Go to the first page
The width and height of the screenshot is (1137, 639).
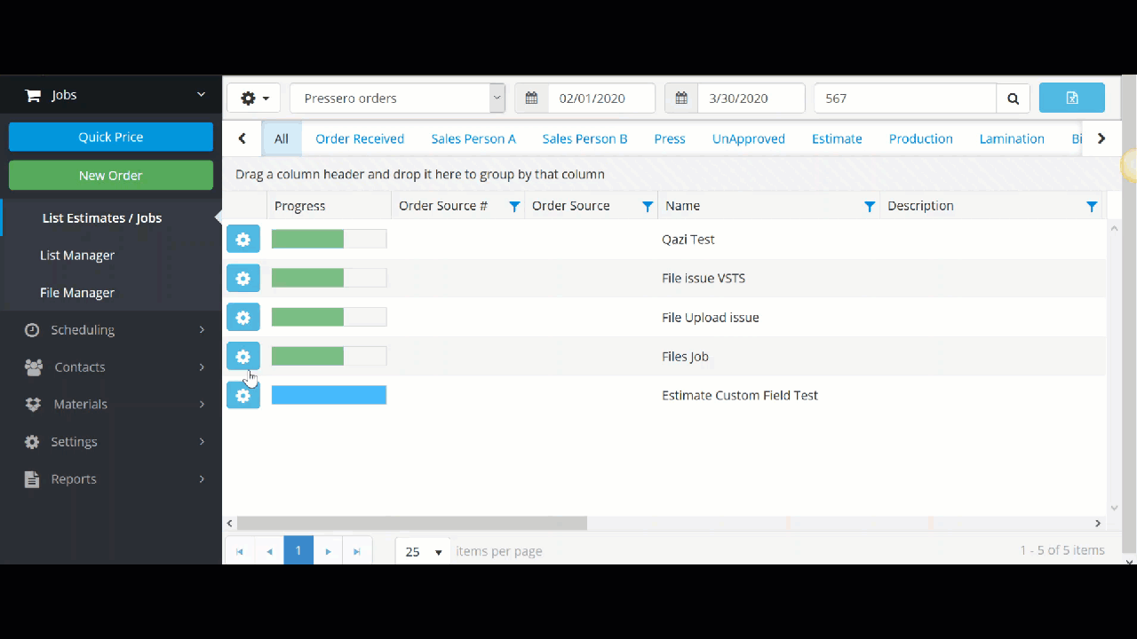click(240, 551)
